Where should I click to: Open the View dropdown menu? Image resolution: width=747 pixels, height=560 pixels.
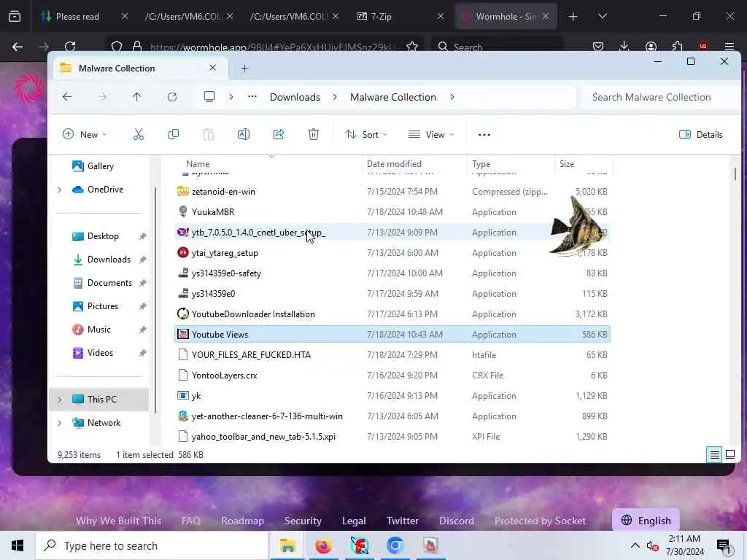click(x=431, y=135)
